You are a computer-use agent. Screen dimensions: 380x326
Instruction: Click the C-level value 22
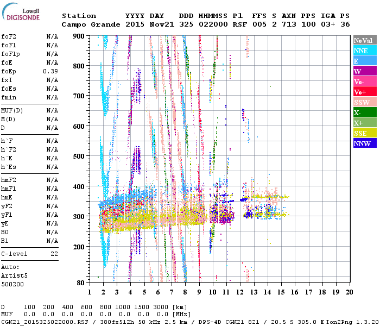[x=54, y=254]
